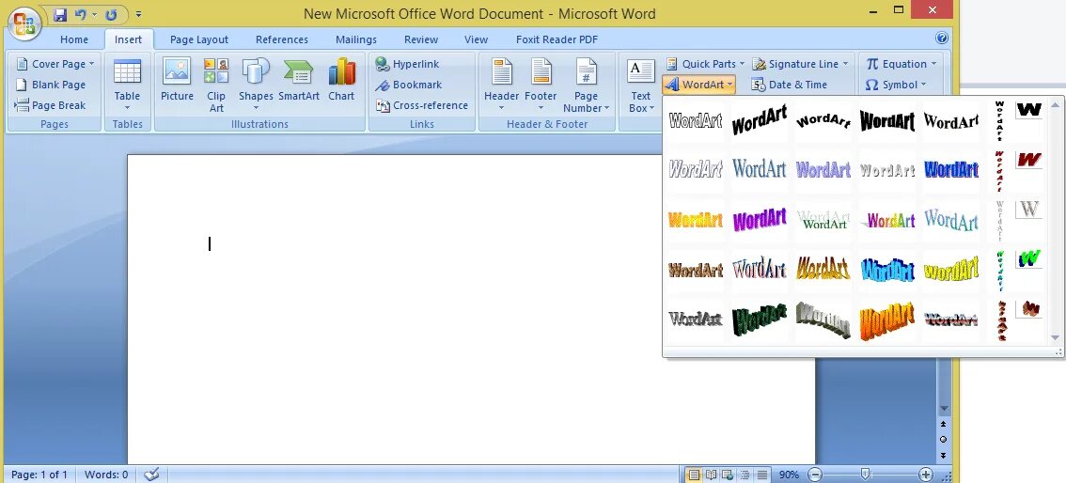Open the Quick Parts menu

tap(705, 64)
